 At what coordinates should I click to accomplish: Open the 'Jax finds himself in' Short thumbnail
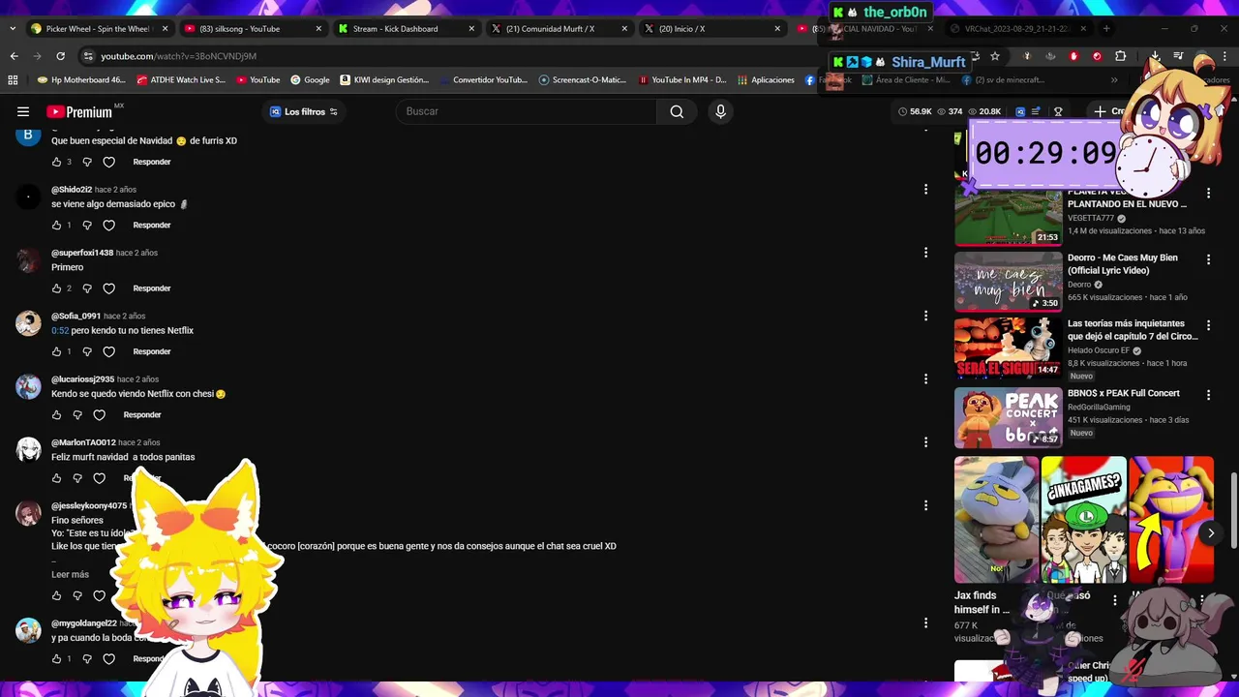click(x=996, y=520)
